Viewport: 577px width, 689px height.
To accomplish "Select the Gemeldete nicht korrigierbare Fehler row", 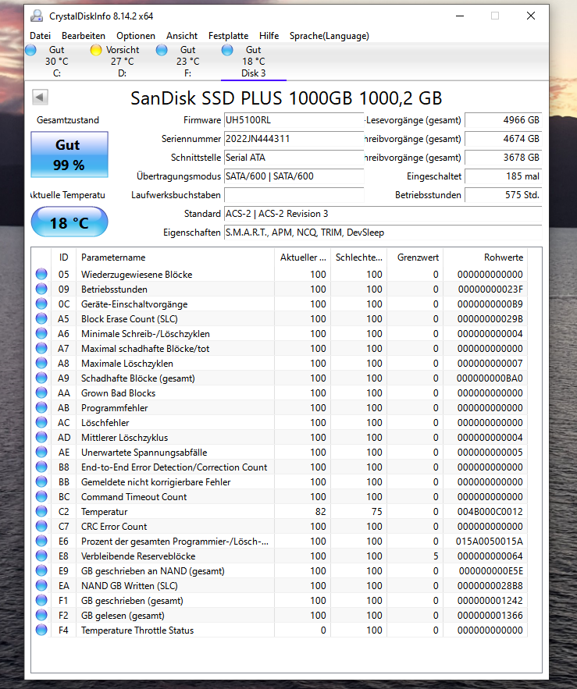I will tap(280, 482).
